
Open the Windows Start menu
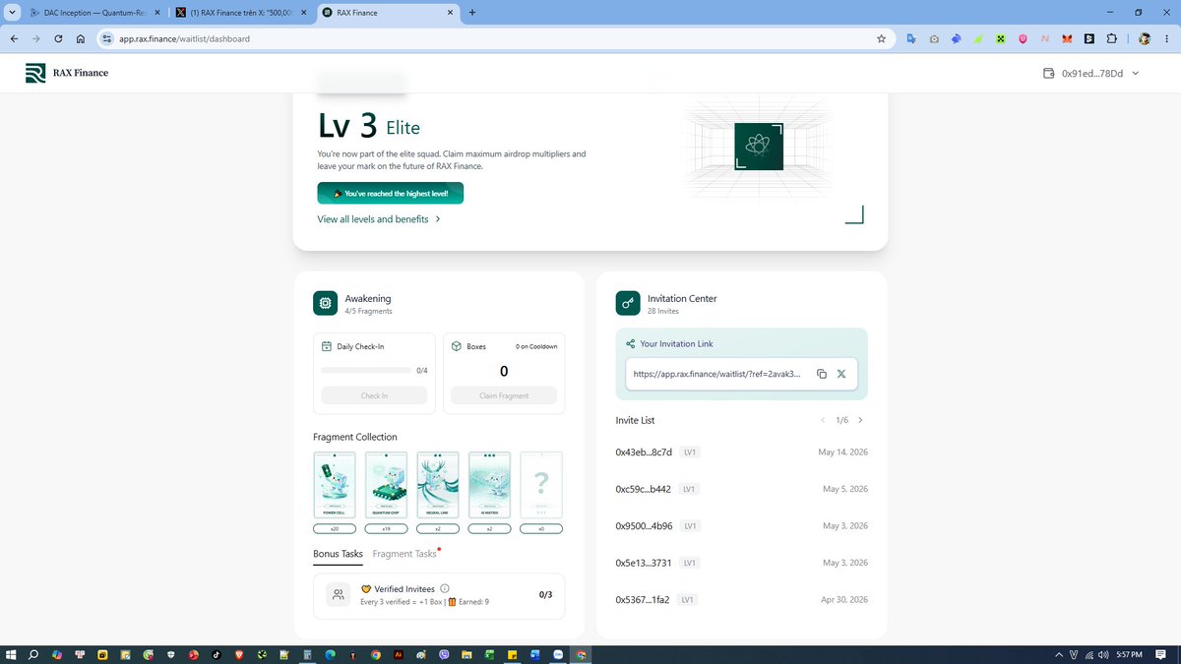[x=12, y=653]
